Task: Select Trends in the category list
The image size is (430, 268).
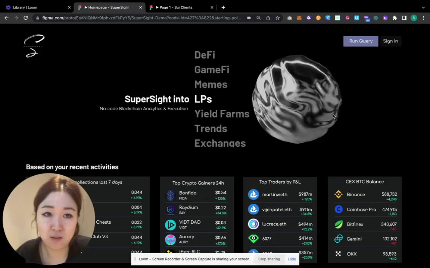Action: pyautogui.click(x=211, y=128)
